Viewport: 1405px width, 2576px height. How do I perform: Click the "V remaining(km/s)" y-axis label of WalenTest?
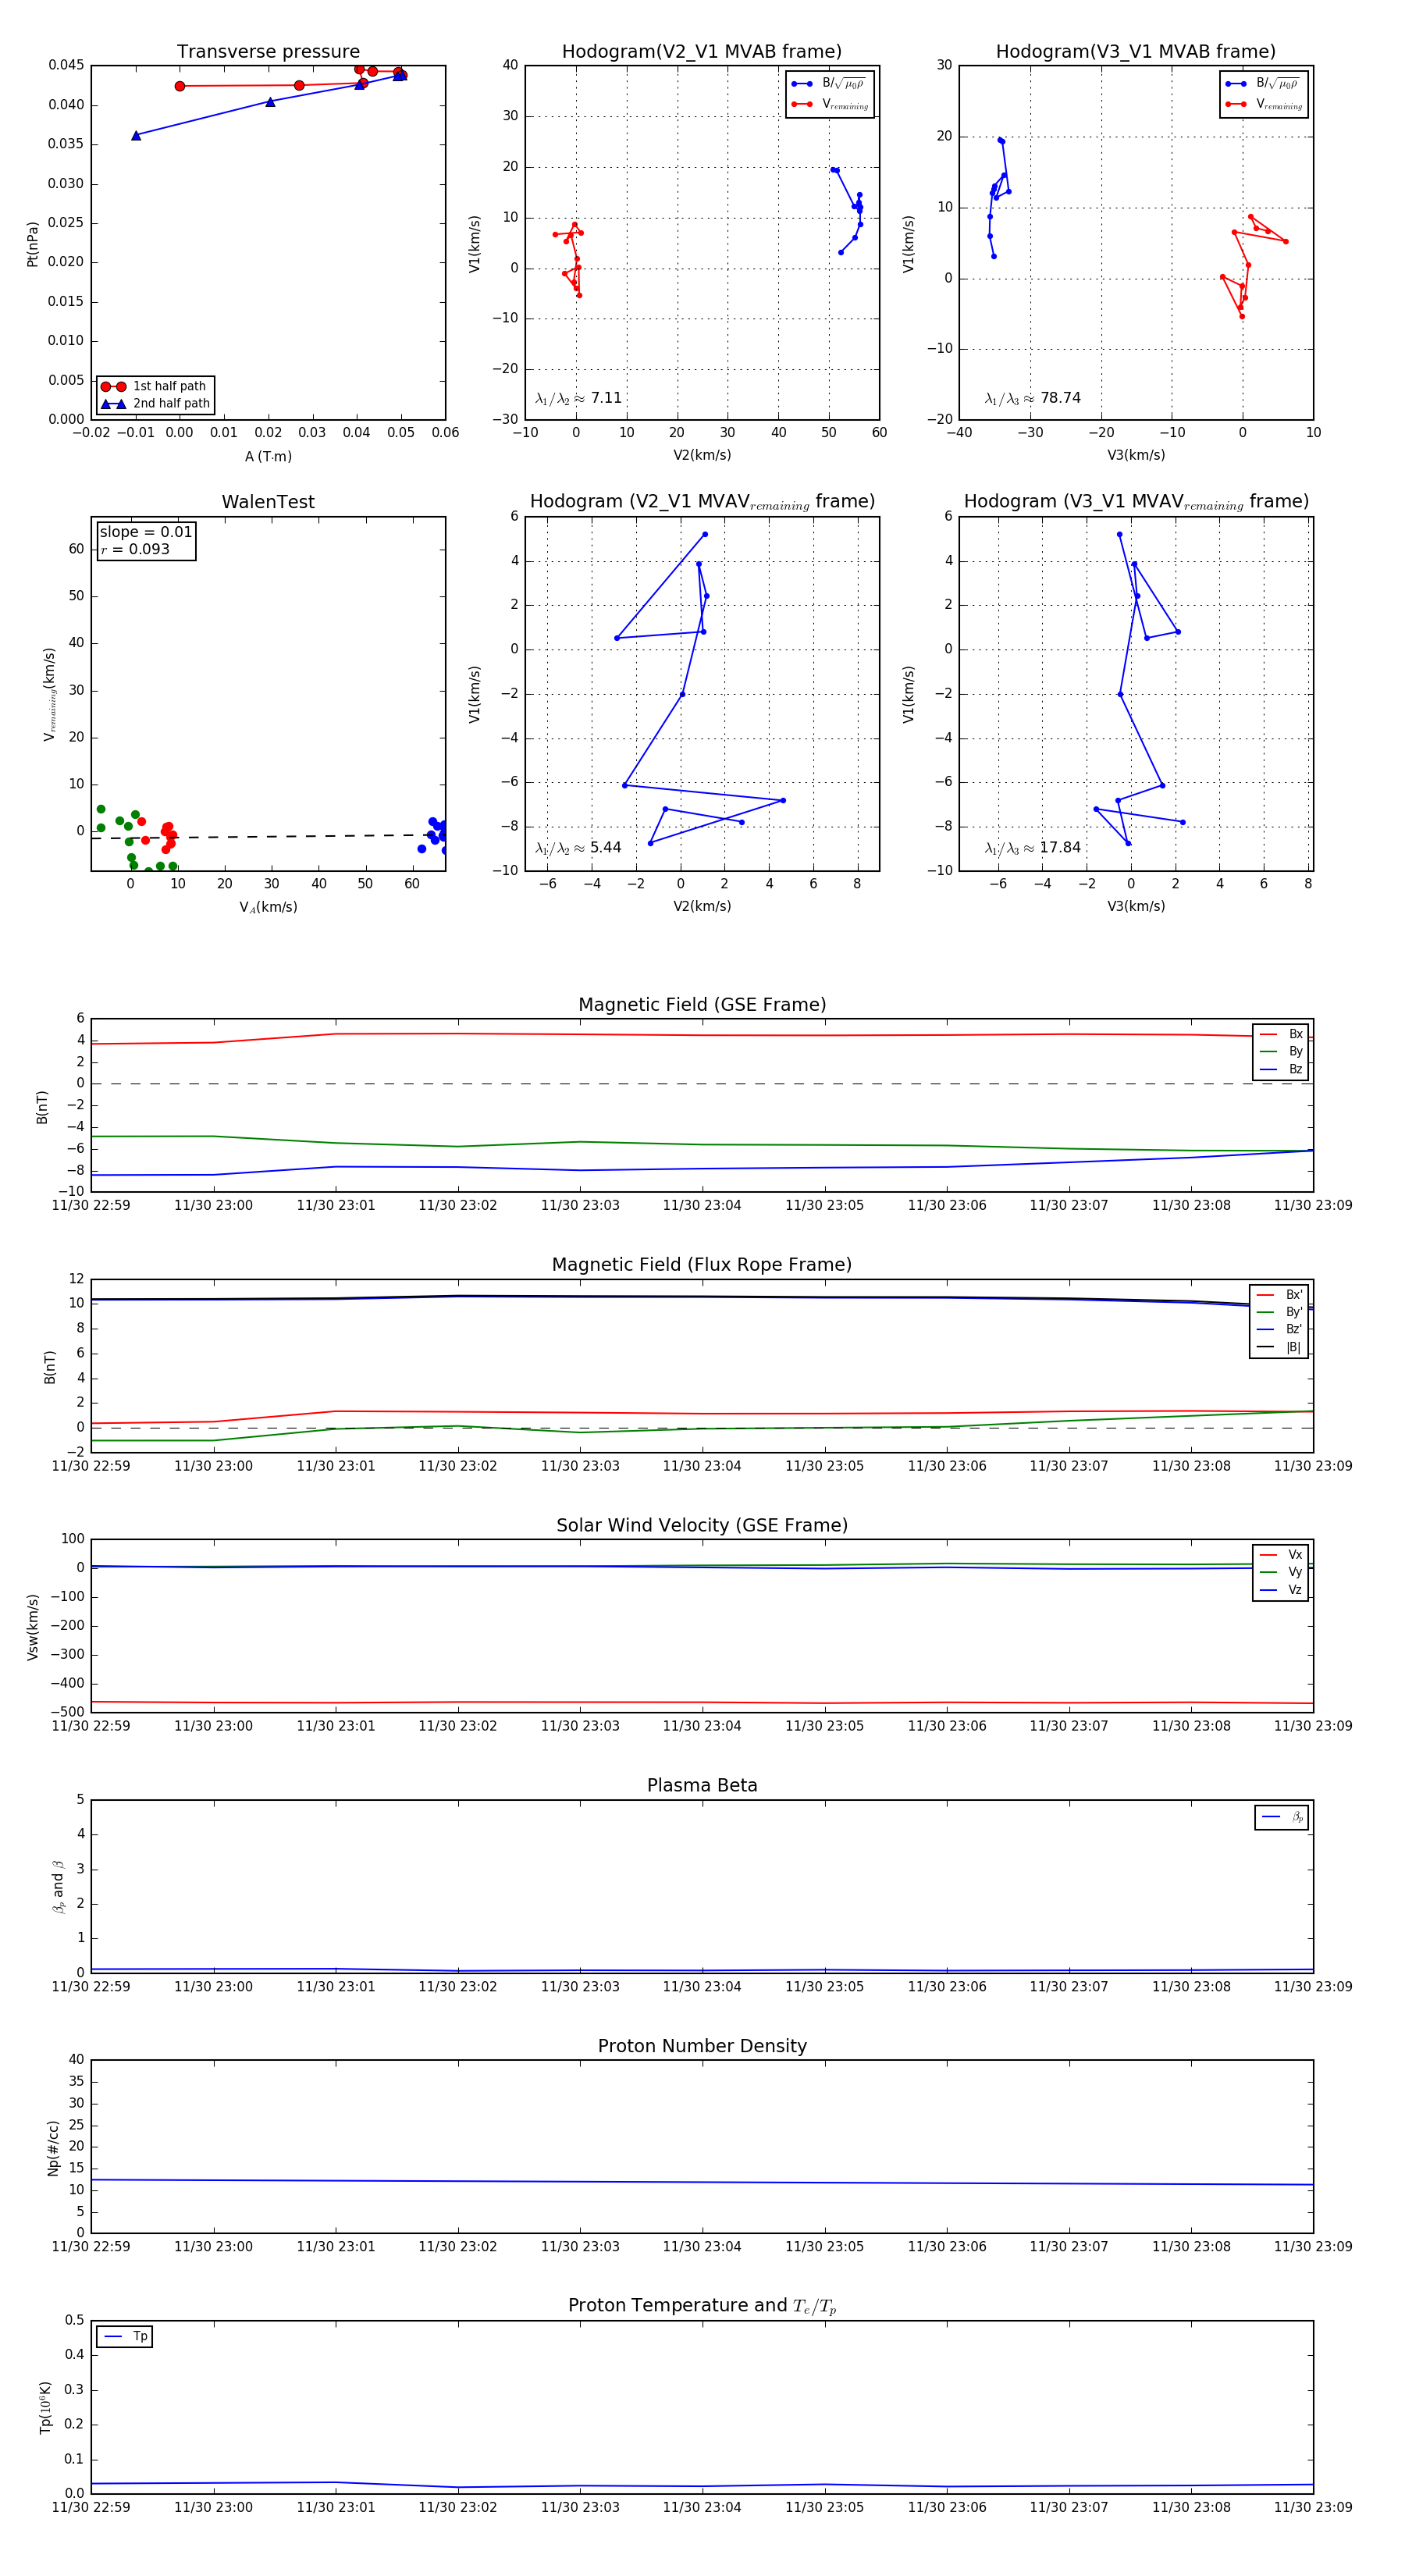pos(49,694)
